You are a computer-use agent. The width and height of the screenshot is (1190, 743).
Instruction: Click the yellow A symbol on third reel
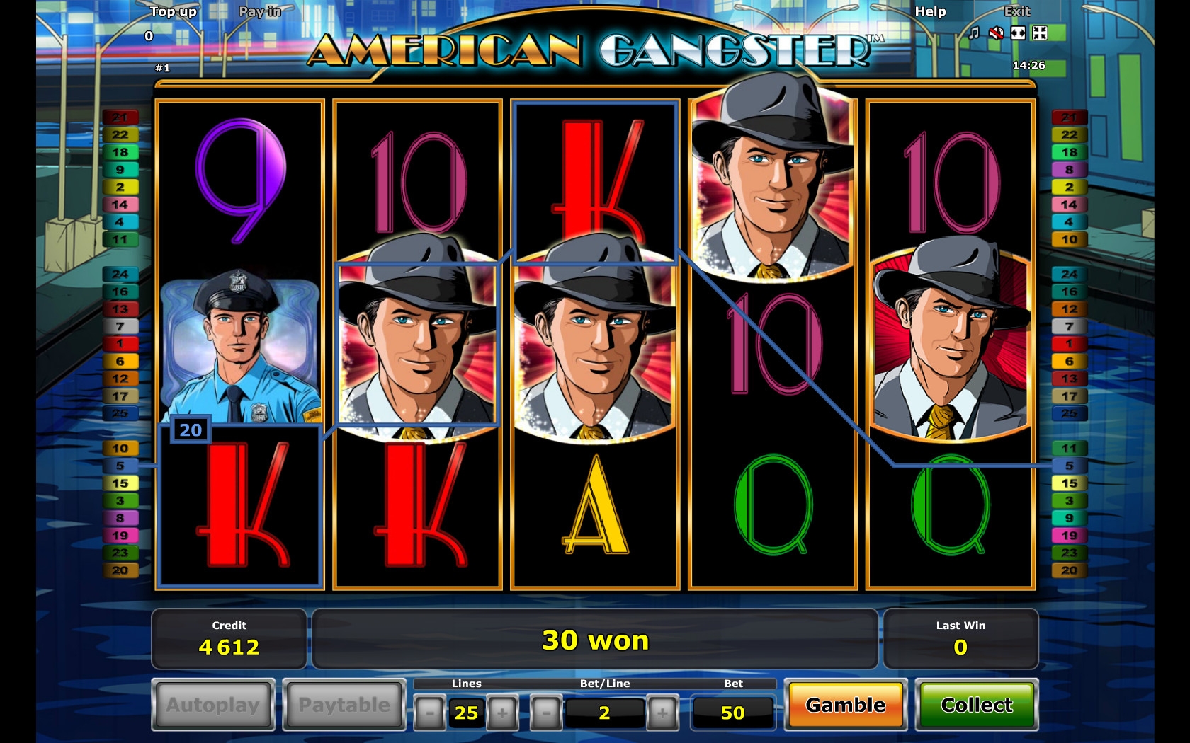tap(595, 505)
